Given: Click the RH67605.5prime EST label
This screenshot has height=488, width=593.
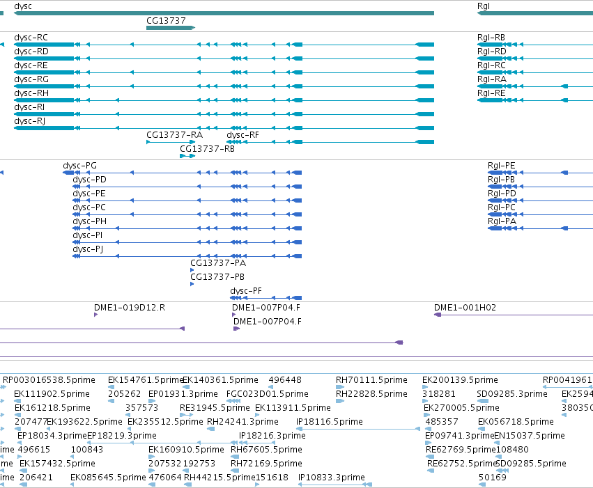Looking at the screenshot, I should point(266,450).
